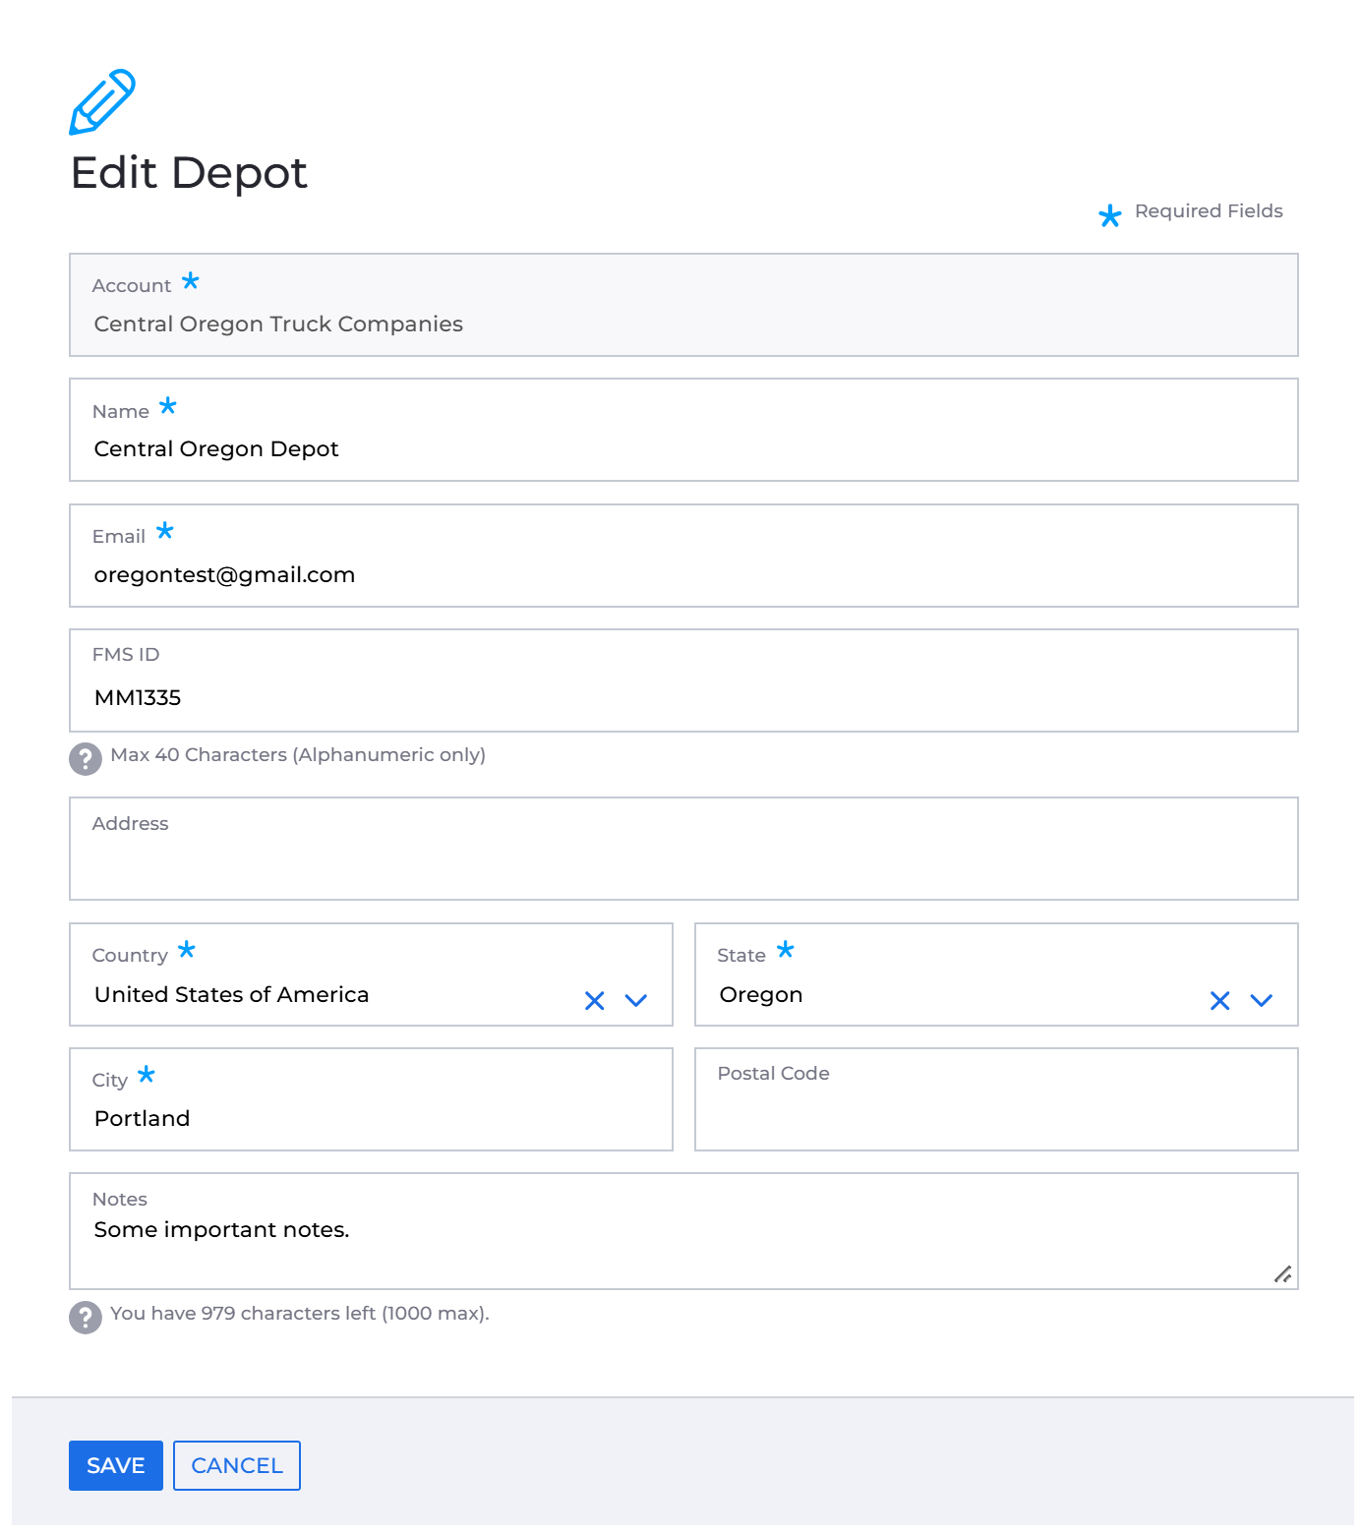Click the Notes character count help icon
Viewport: 1363px width, 1534px height.
(x=86, y=1318)
